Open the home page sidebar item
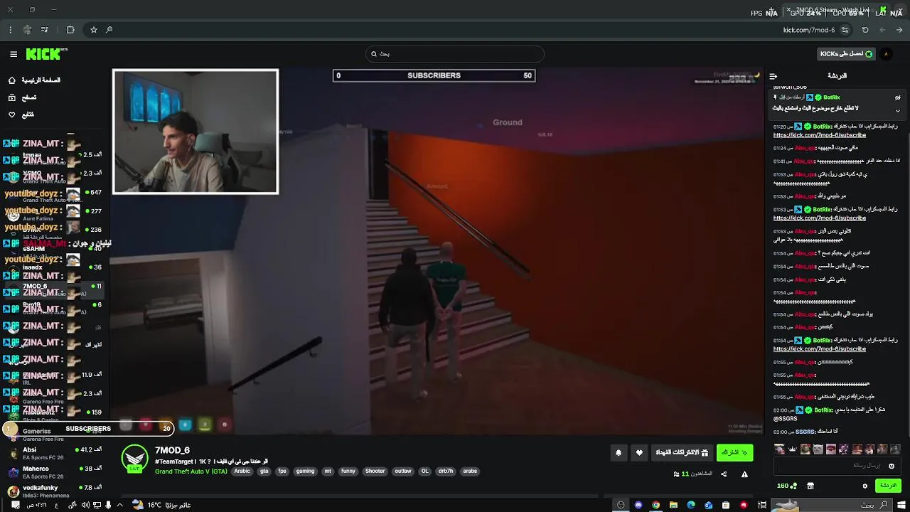Screen dimensions: 910x512 pos(34,80)
